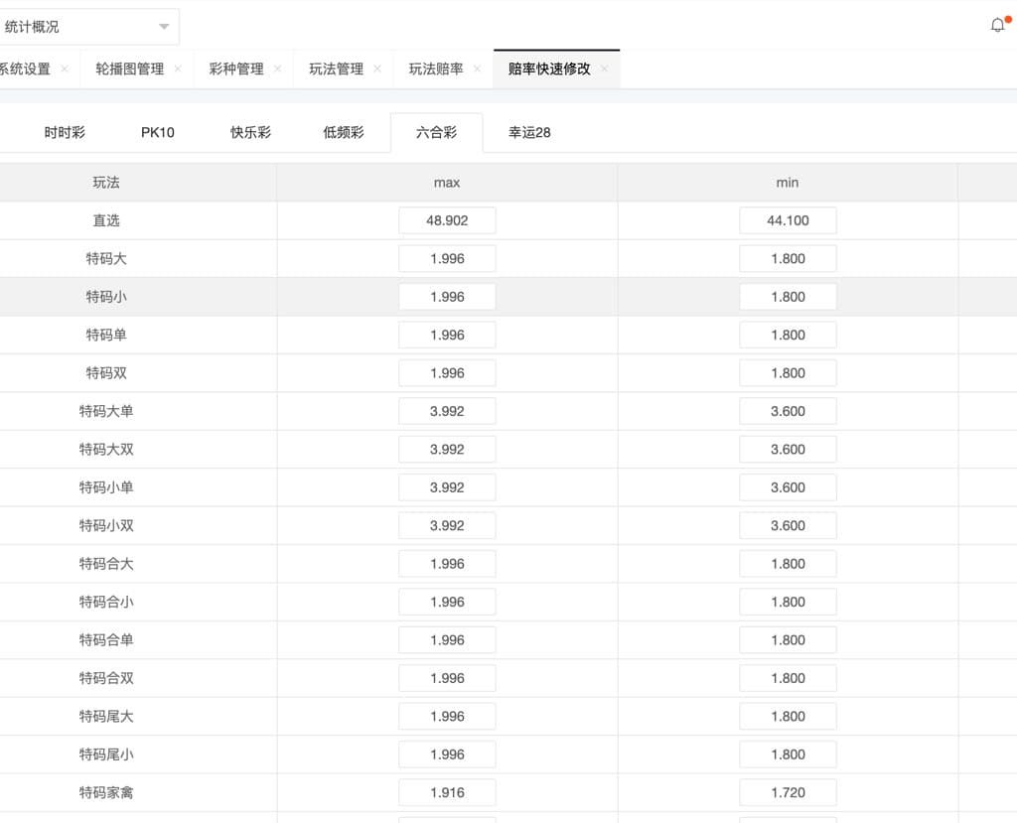Close the 系统设置 tab
This screenshot has width=1017, height=823.
(x=65, y=69)
